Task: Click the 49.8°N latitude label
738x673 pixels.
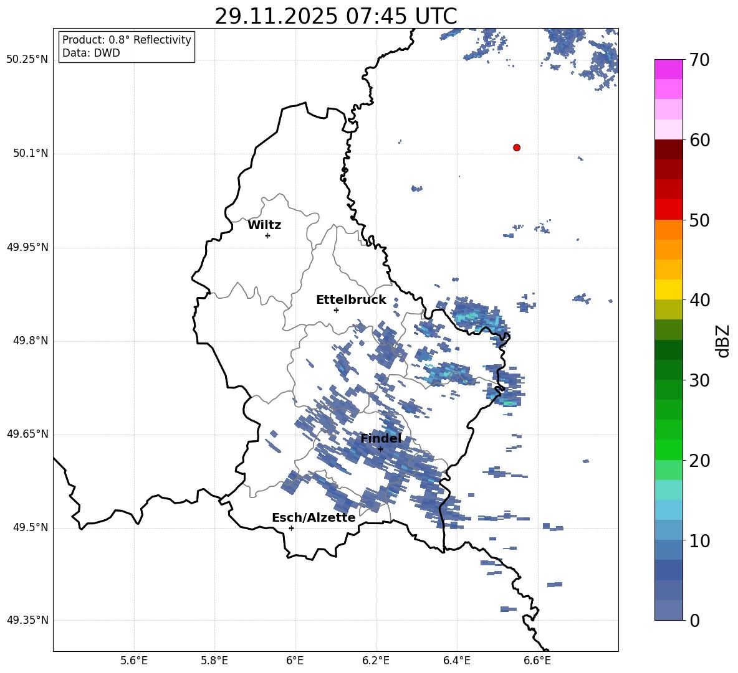Action: click(x=30, y=341)
